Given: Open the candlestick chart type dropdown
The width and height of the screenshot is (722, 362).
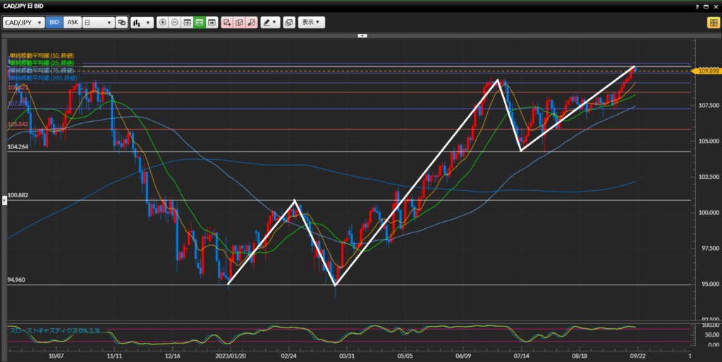Looking at the screenshot, I should click(x=142, y=23).
